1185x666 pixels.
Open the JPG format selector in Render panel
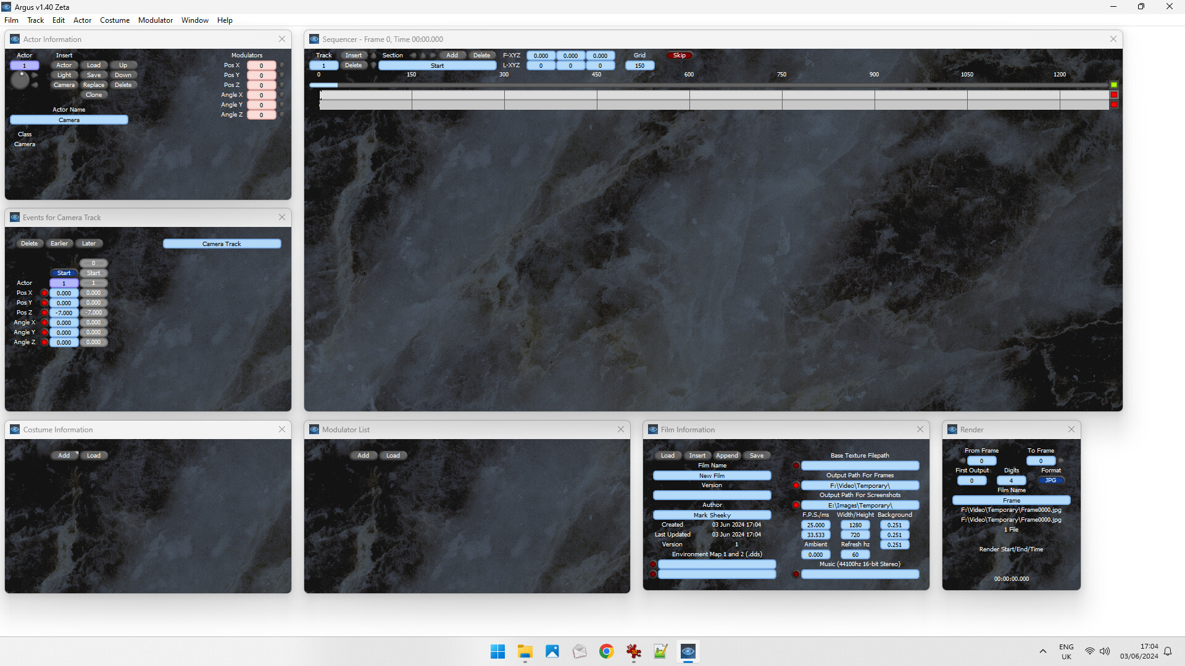point(1051,480)
